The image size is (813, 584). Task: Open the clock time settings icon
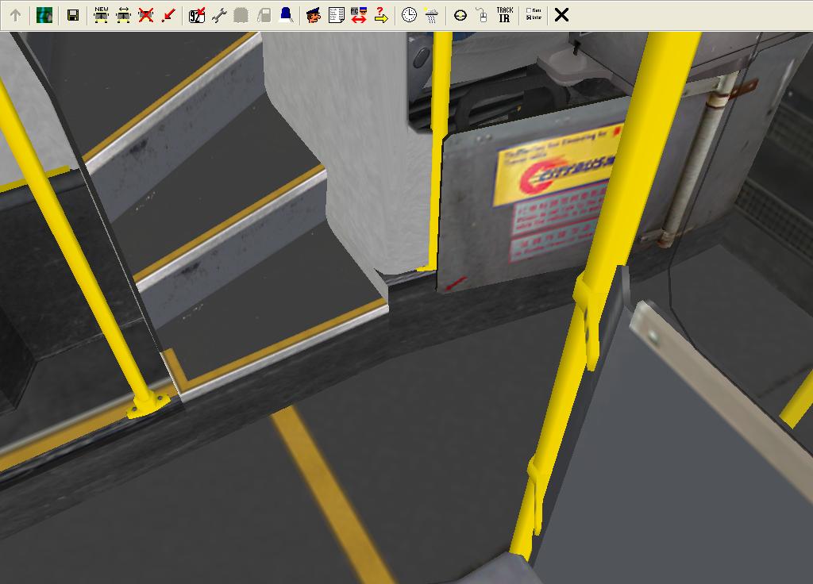tap(409, 15)
